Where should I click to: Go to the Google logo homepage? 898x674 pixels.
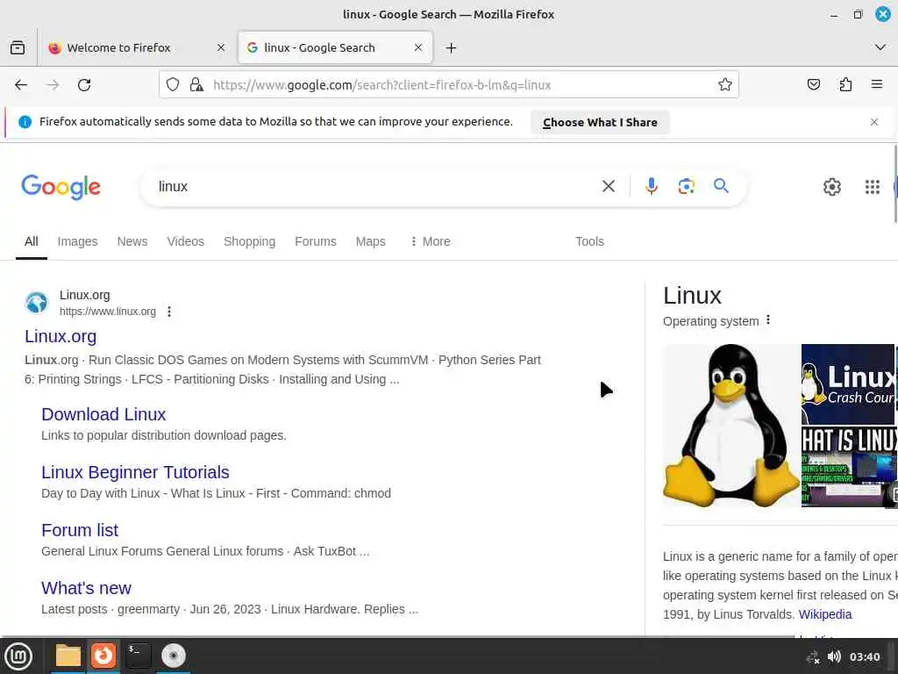click(61, 187)
